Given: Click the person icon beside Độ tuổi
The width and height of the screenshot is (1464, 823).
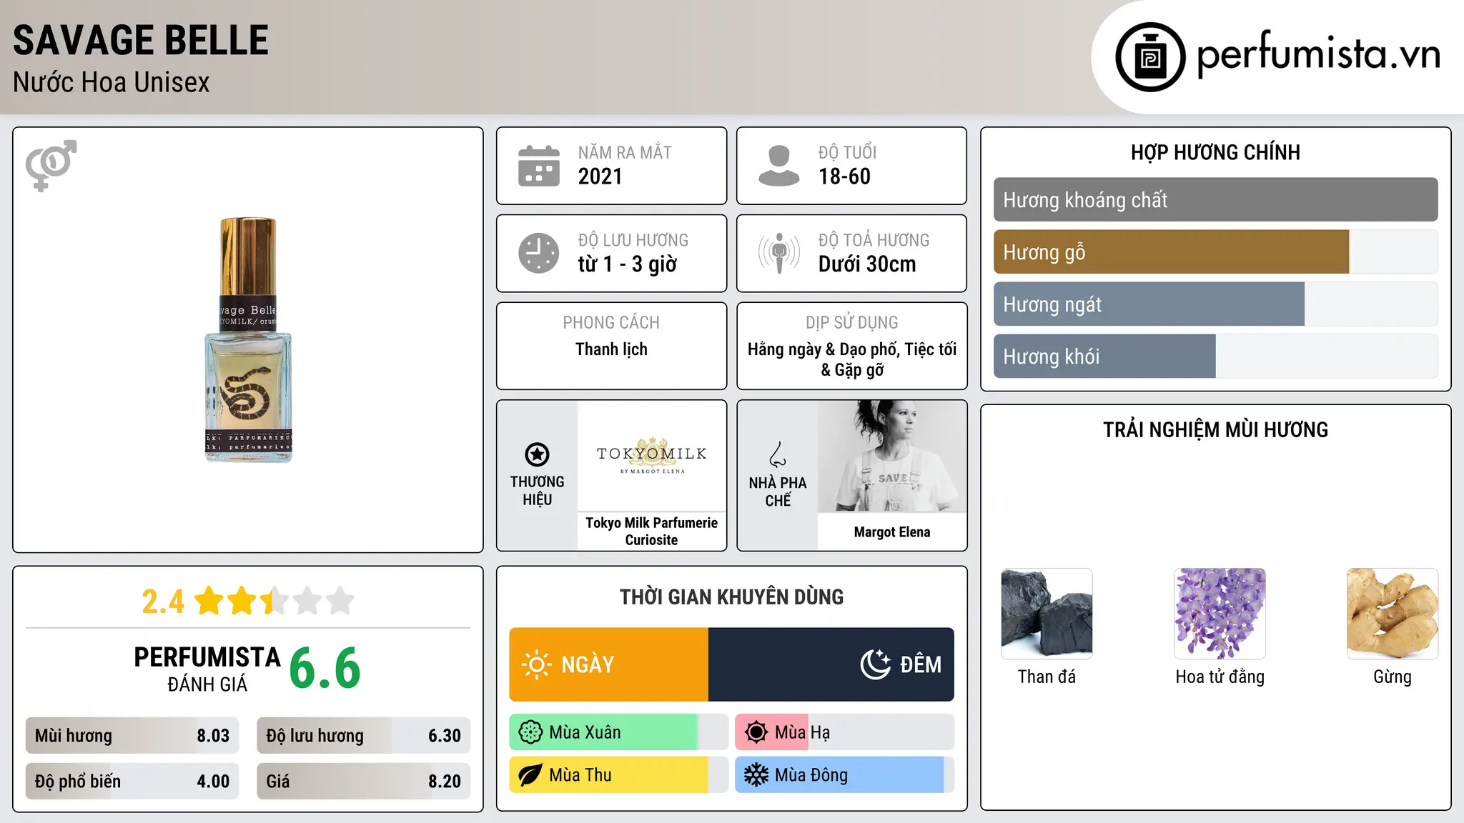Looking at the screenshot, I should (x=778, y=166).
